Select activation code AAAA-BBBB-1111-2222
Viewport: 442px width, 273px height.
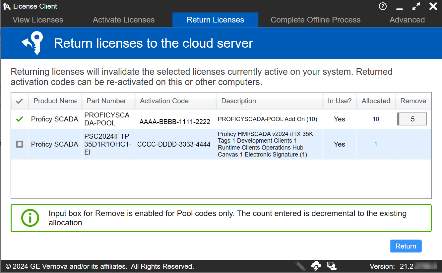coord(175,122)
